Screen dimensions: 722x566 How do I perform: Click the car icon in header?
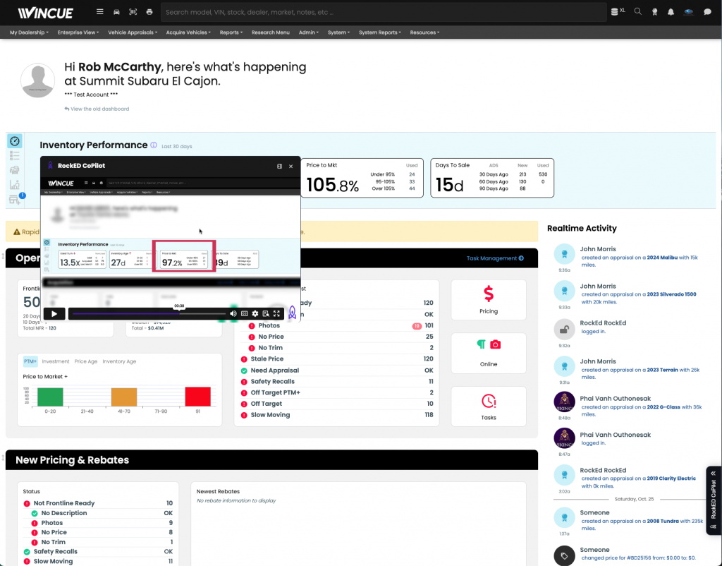[116, 12]
